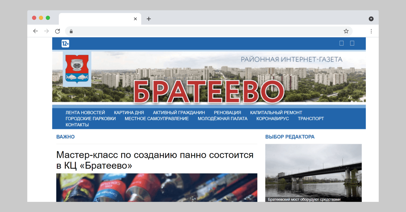The image size is (406, 212).
Task: Go to АКТИВНЫЙ ГРАЖДАНИН
Action: tap(179, 113)
